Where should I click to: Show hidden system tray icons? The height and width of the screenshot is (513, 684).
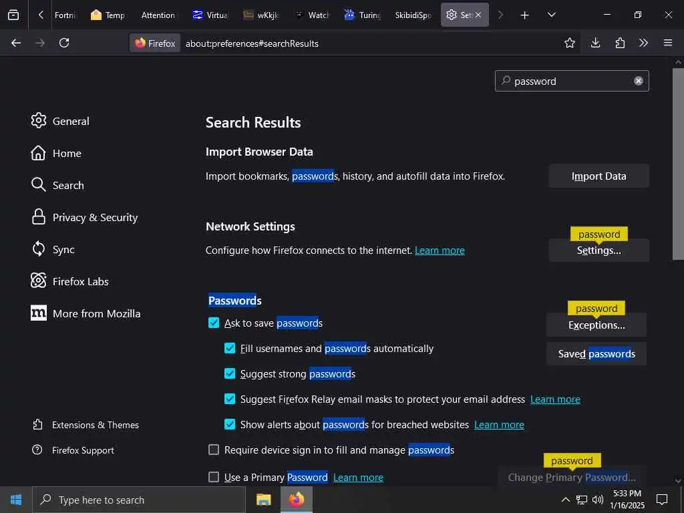565,500
